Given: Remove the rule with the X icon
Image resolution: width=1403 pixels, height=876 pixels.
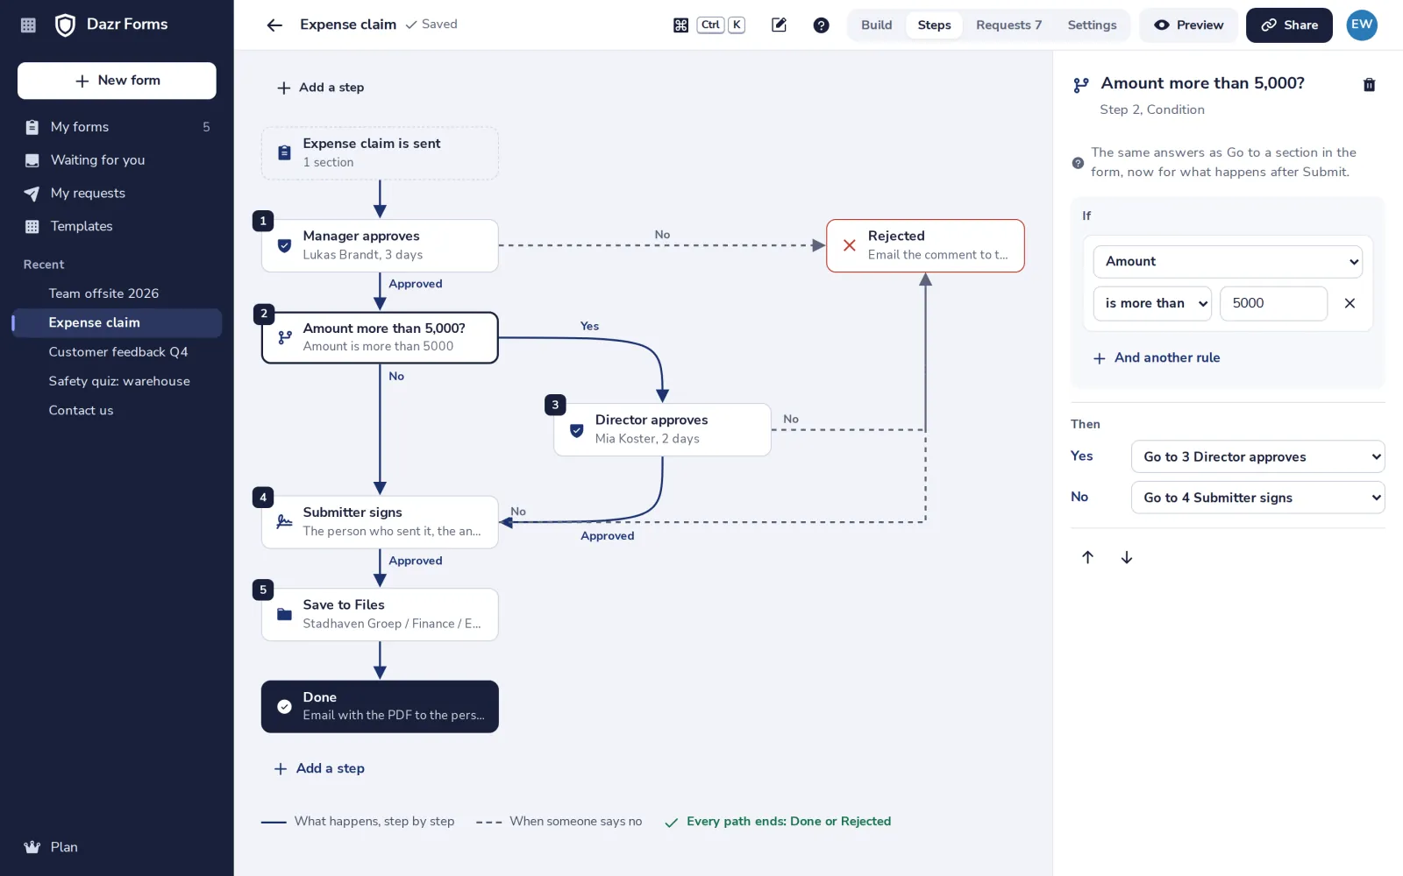Looking at the screenshot, I should 1350,303.
